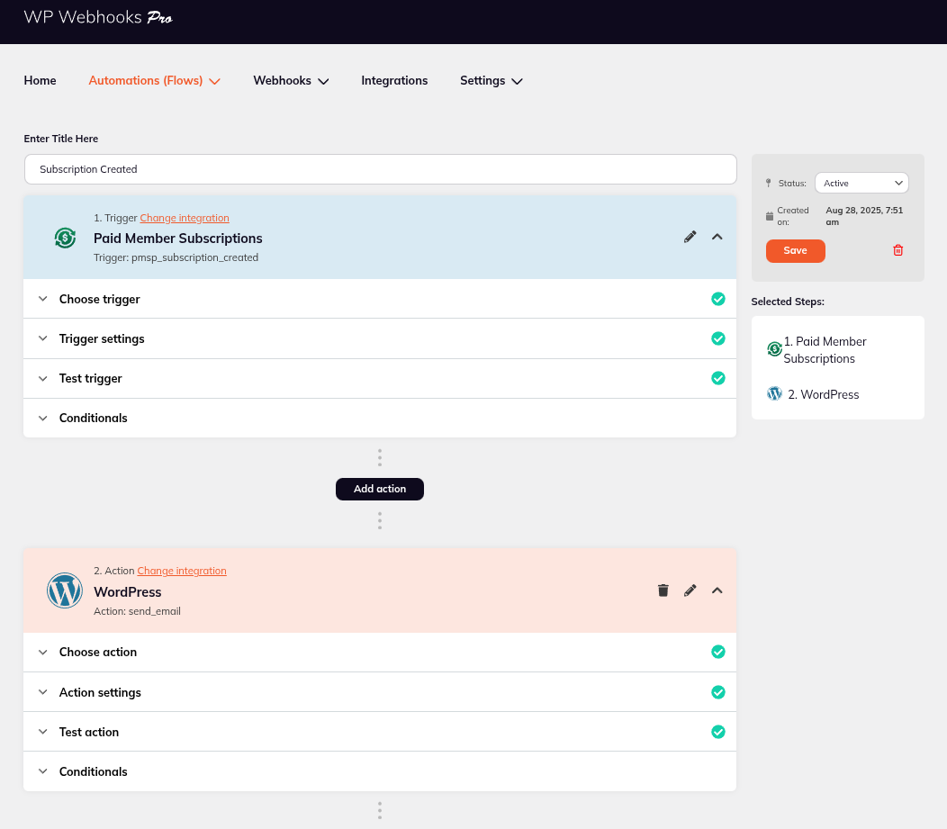Open the Integrations page
Screen dimensions: 947x829
(394, 80)
